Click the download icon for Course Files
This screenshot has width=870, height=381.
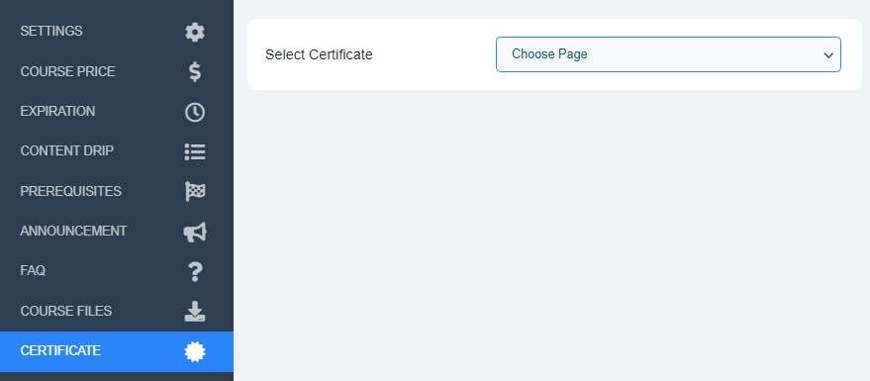coord(195,312)
